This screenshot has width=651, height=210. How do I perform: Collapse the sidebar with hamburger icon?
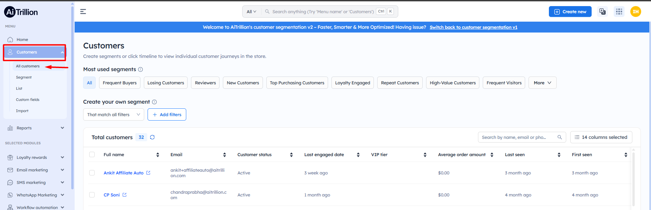83,12
